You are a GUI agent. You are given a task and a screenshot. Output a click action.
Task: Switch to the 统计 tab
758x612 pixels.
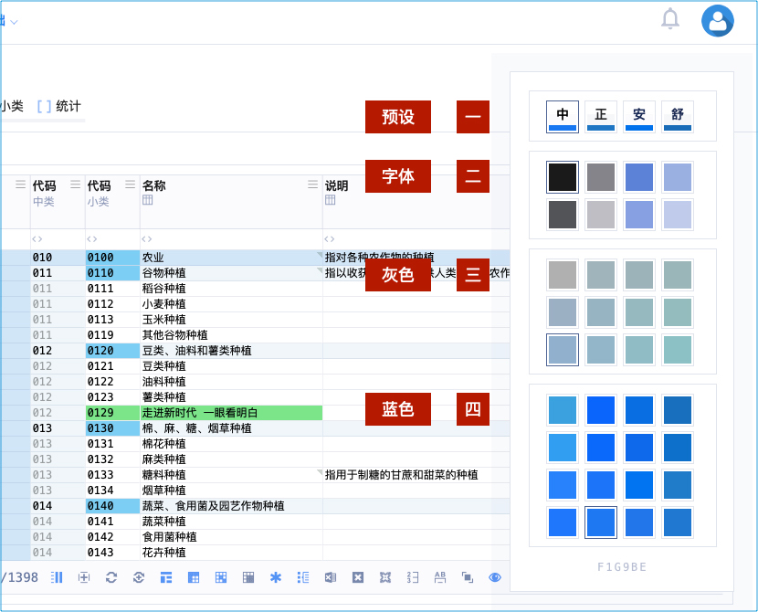pos(68,104)
